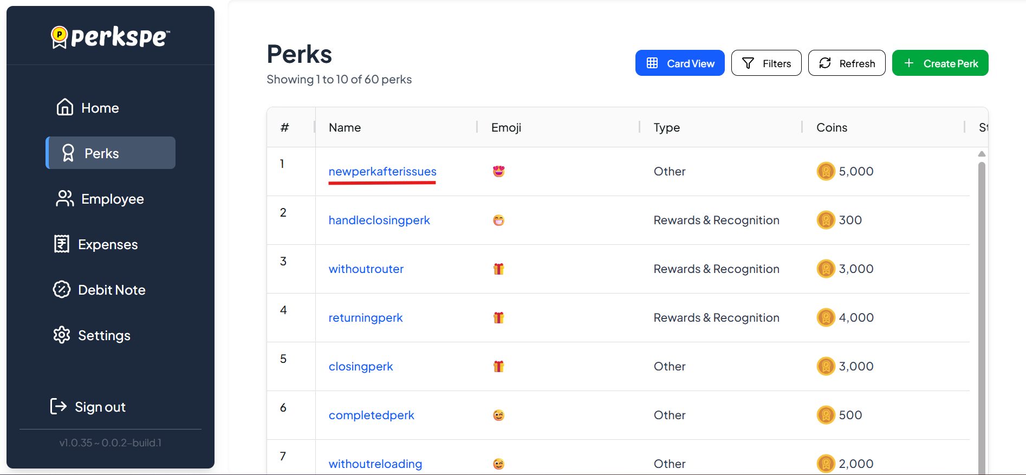Click the Name column header
Image resolution: width=1026 pixels, height=475 pixels.
[345, 128]
